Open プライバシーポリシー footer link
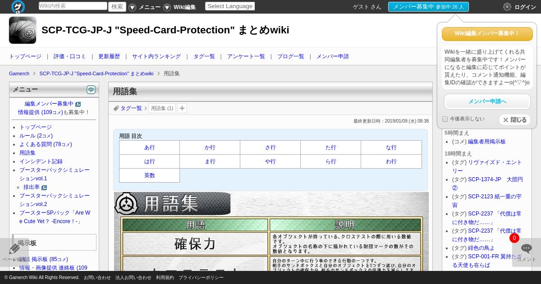This screenshot has width=541, height=284. 201,278
